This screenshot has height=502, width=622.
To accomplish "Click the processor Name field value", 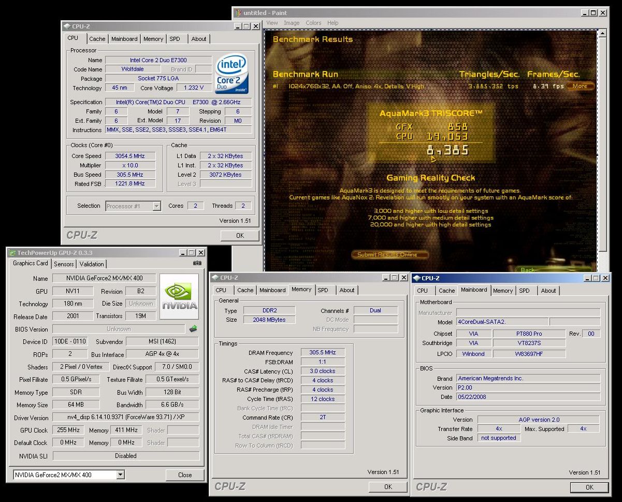I will 158,60.
